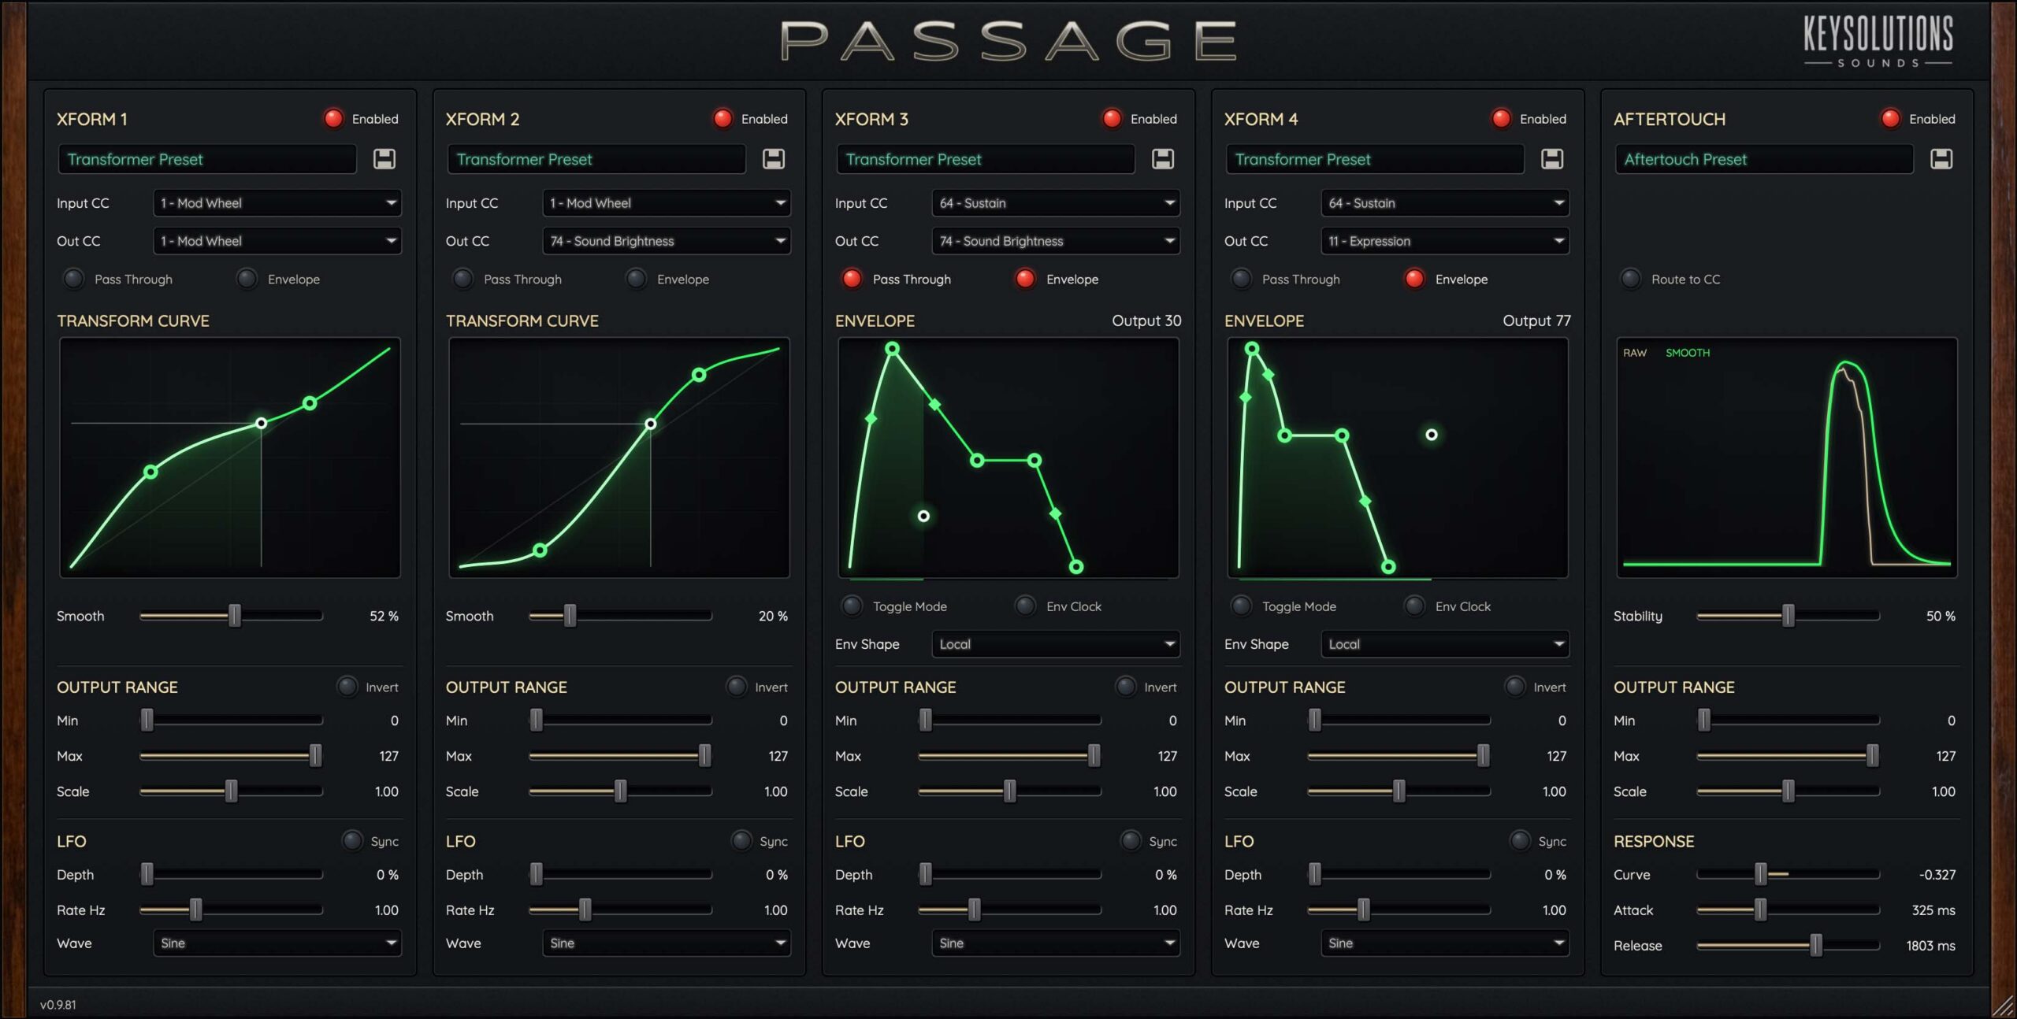This screenshot has width=2017, height=1019.
Task: Save the Aftertouch preset with disk icon
Action: 1941,159
